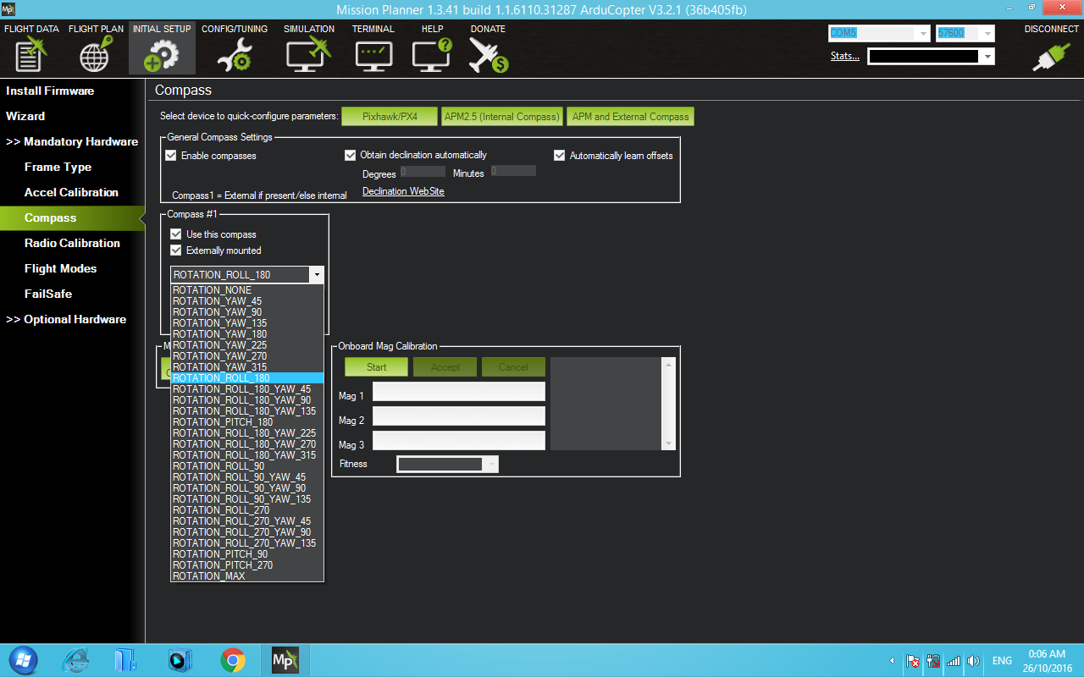Viewport: 1084px width, 677px height.
Task: Open the Wizard page
Action: [25, 116]
